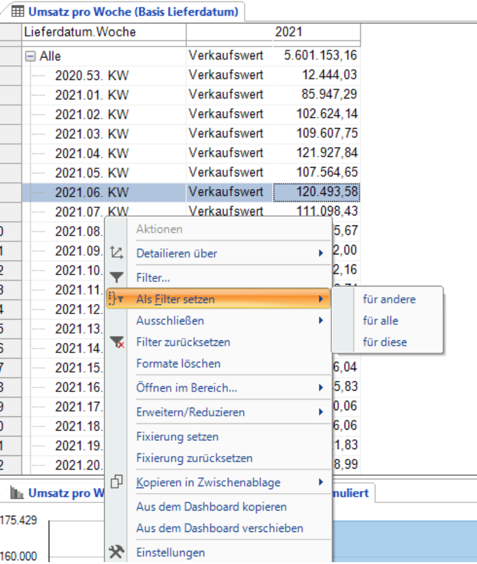Select the 2021.07. KW row
The height and width of the screenshot is (564, 477).
[92, 212]
